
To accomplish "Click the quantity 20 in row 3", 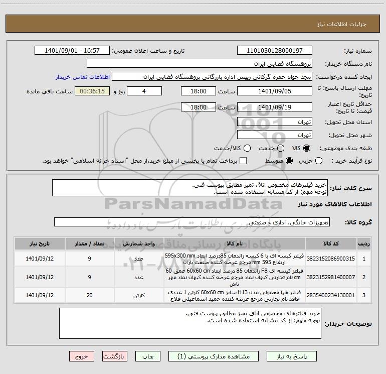I will [89, 295].
